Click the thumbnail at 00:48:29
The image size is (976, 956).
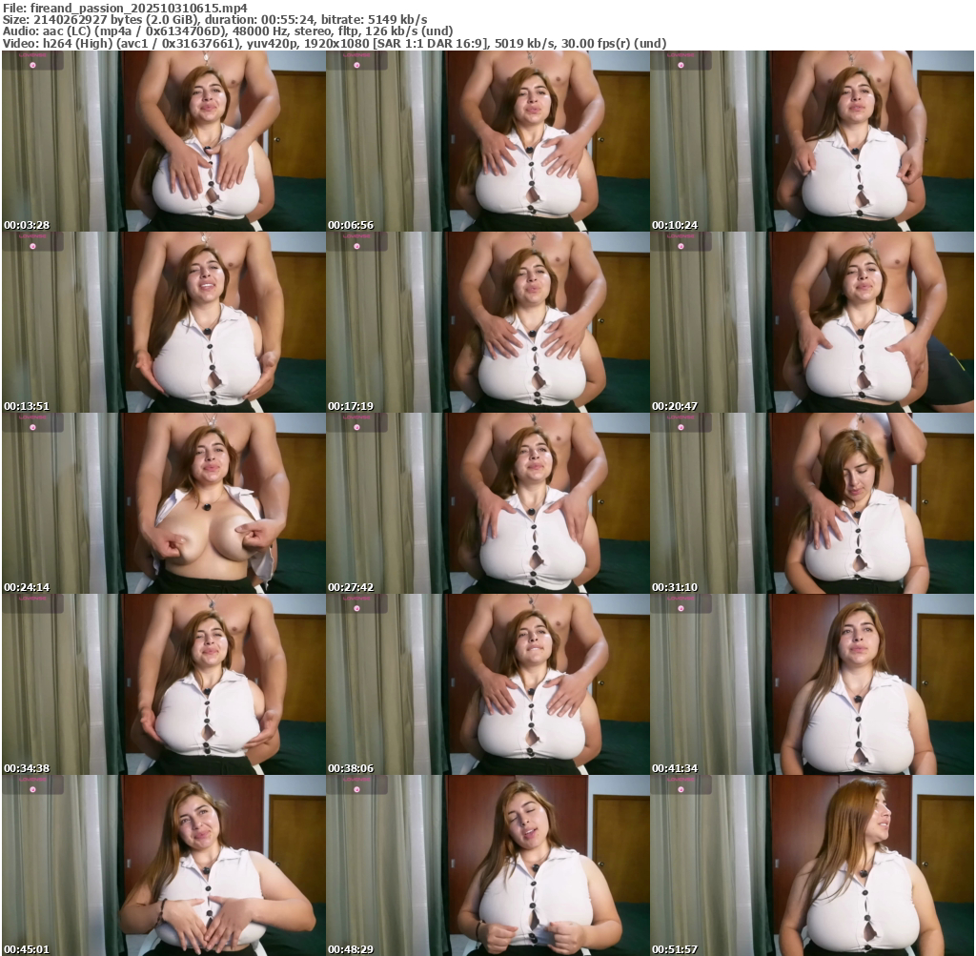point(487,865)
